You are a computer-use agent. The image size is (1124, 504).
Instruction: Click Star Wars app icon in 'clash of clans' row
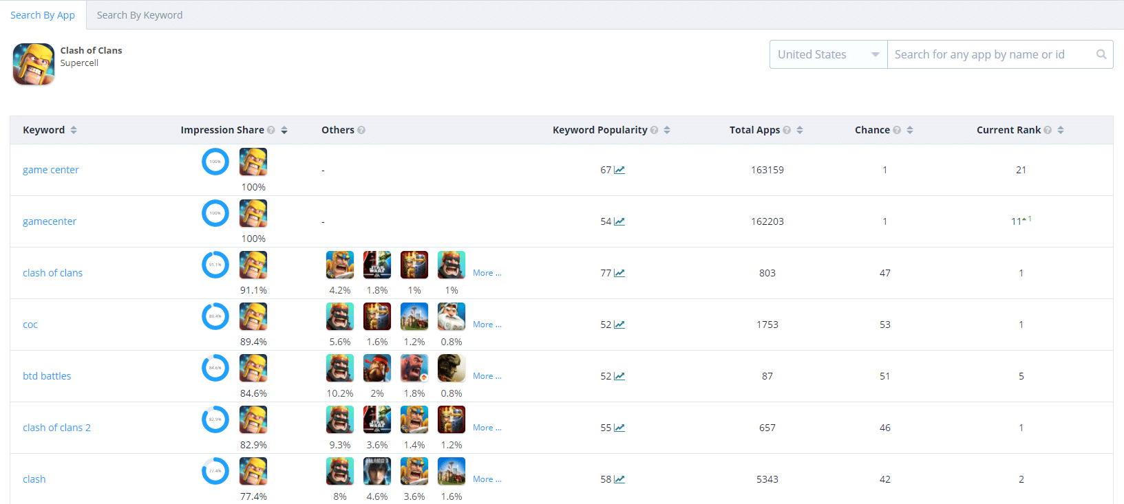[x=377, y=265]
